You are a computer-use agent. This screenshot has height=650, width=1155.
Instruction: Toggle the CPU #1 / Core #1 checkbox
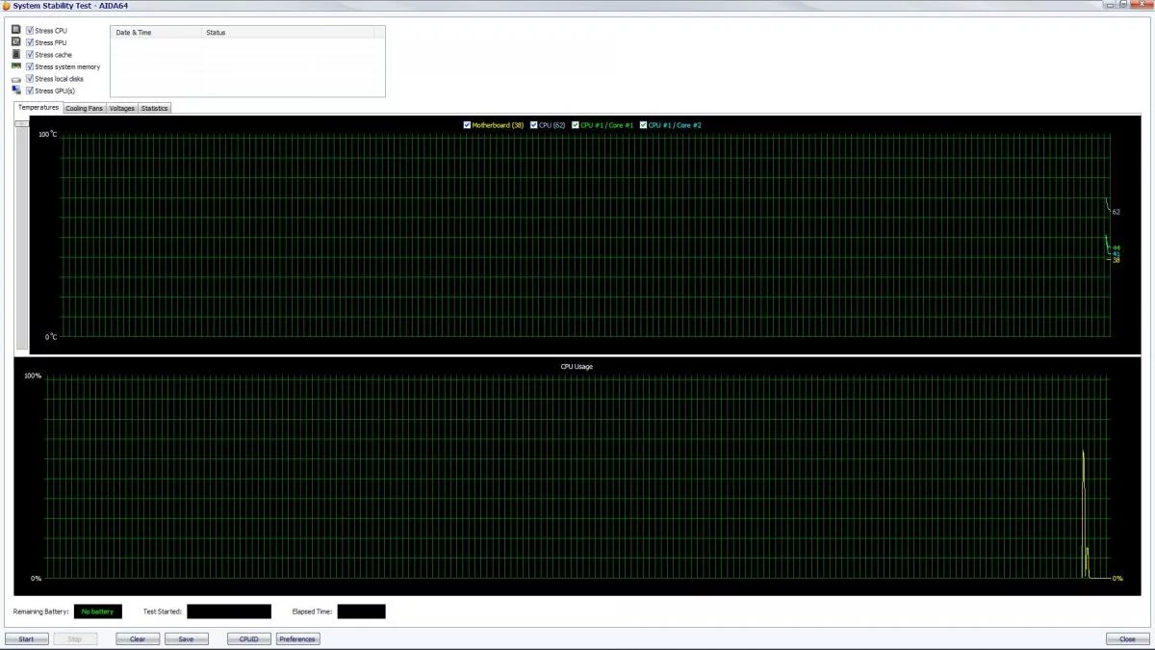576,125
